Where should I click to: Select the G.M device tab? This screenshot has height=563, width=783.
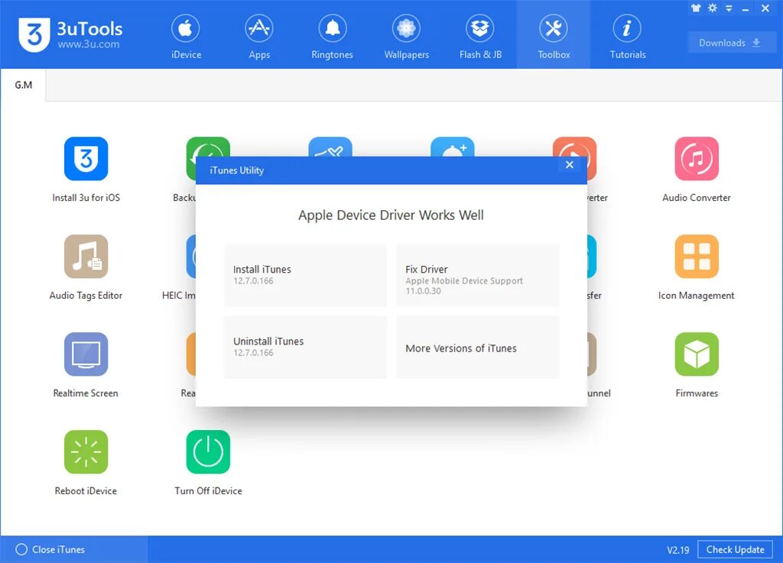tap(24, 86)
